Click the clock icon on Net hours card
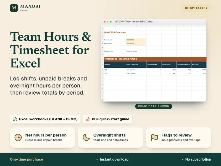This screenshot has width=221, height=166. [18, 138]
